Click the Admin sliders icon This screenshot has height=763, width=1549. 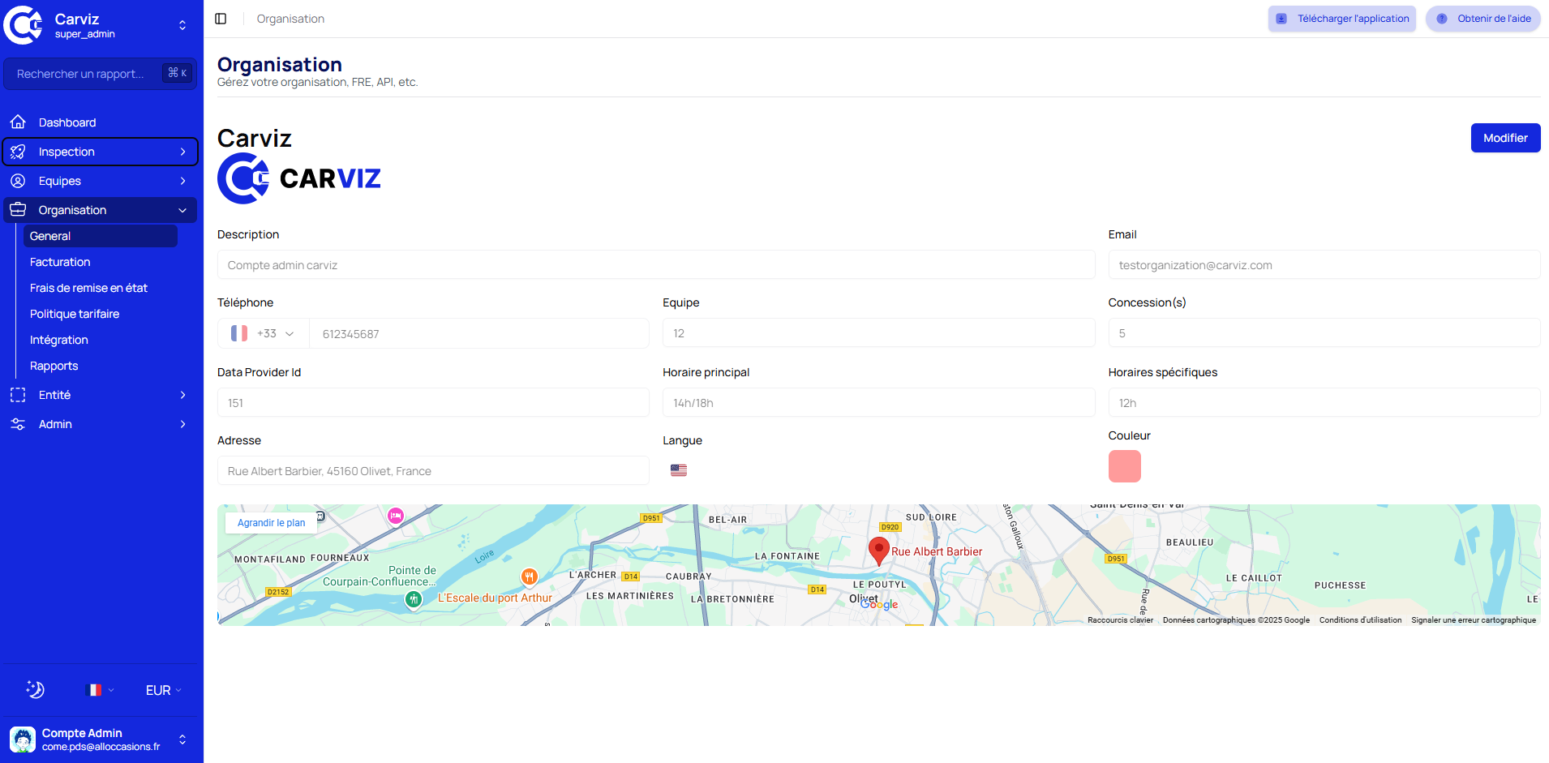pyautogui.click(x=18, y=424)
